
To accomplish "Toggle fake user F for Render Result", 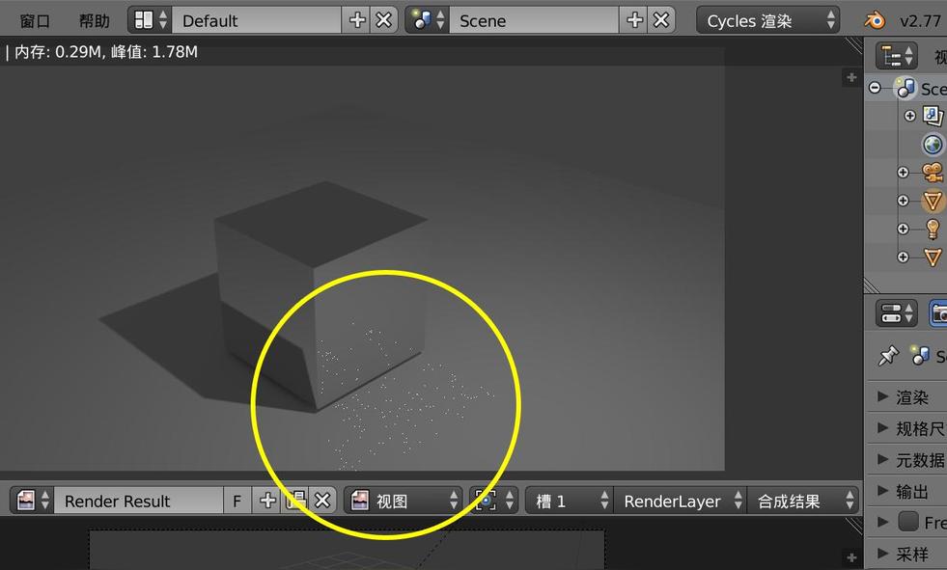I will (237, 501).
